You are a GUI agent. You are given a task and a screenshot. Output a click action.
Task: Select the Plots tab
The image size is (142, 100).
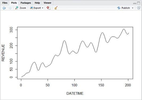tap(14, 3)
